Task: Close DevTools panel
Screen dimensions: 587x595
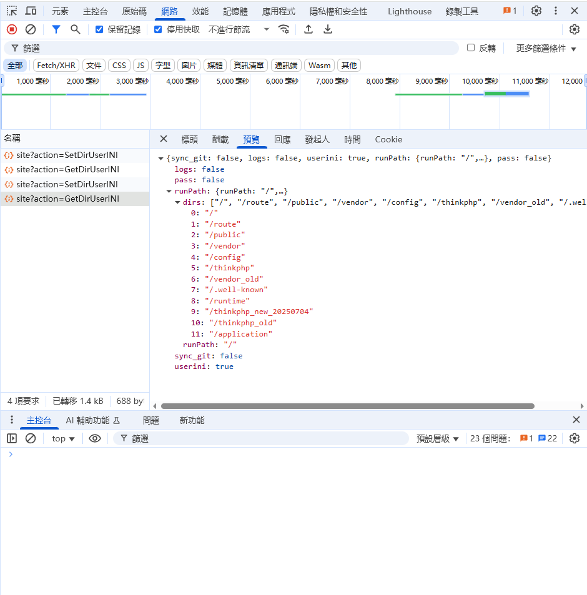Action: tap(575, 11)
